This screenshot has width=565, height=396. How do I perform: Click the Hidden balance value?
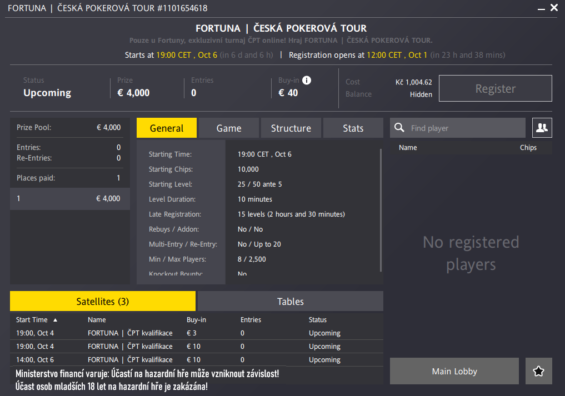421,94
